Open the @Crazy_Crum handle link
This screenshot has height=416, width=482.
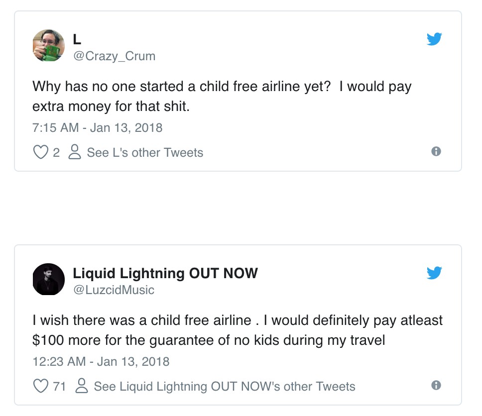[x=114, y=56]
